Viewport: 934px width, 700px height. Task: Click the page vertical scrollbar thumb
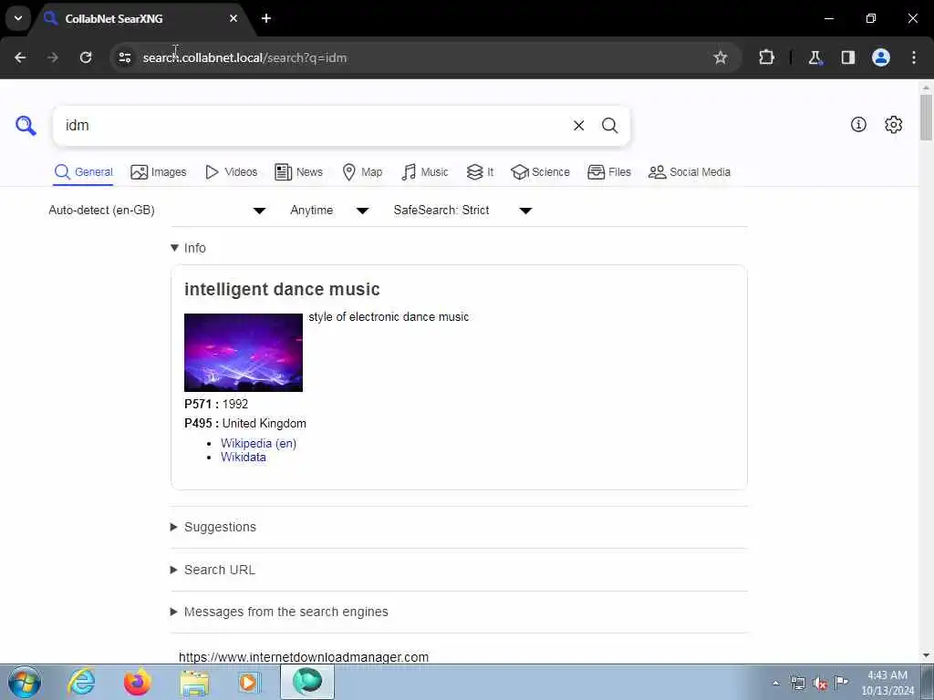pos(926,117)
